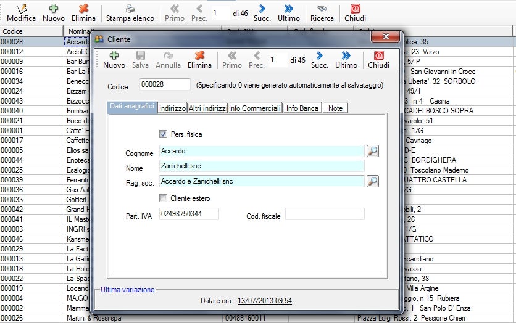Switch to the Info Banca tab
This screenshot has width=516, height=323.
pyautogui.click(x=302, y=108)
